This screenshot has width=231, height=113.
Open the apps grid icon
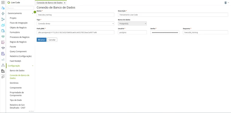pos(3,3)
